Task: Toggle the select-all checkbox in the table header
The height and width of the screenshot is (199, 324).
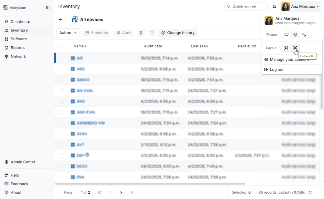Action: (61, 46)
